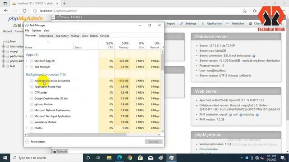This screenshot has width=289, height=162.
Task: Click the Settings tab in phpMyAdmin
Action: coord(188,23)
